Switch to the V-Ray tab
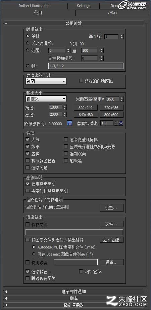Viewport: 151px width, 310px height. tap(112, 12)
